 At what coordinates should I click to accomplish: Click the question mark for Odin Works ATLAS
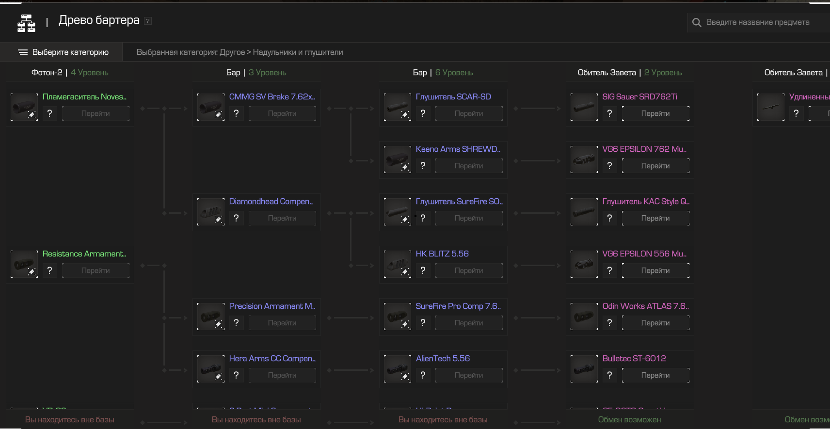pos(609,323)
